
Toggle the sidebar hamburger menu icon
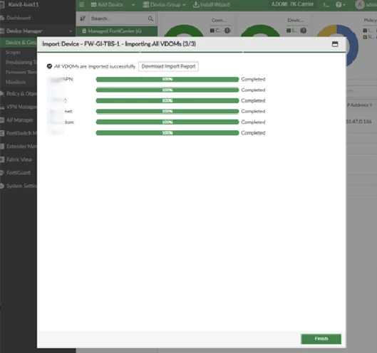[82, 4]
